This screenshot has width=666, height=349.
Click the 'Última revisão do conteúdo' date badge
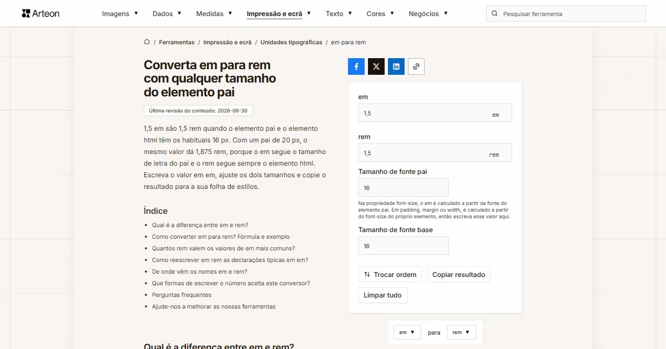[x=198, y=111]
